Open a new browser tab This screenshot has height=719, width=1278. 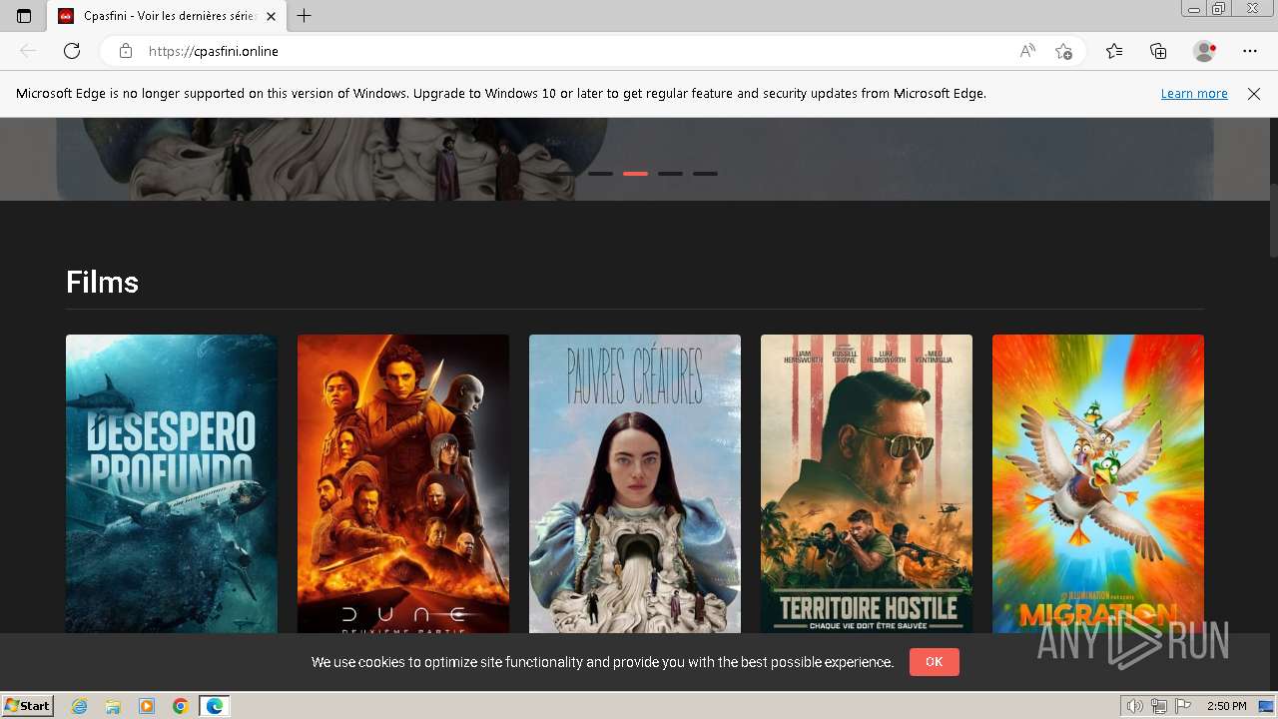(305, 16)
